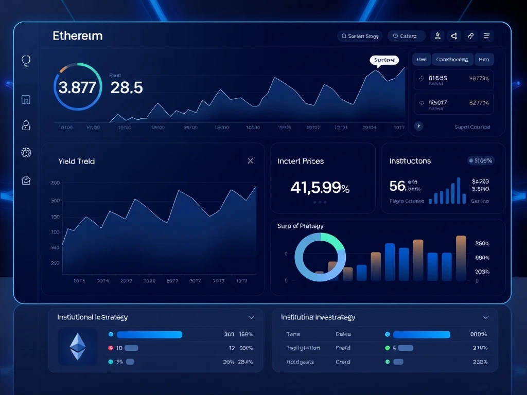527x395 pixels.
Task: Select the Vterl tab
Action: tap(421, 60)
